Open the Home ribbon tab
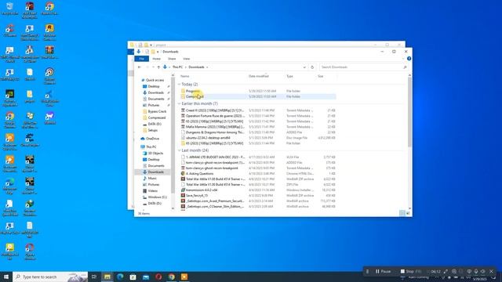This screenshot has height=282, width=502. click(157, 59)
